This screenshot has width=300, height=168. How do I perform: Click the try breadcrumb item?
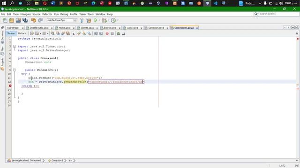point(70,161)
